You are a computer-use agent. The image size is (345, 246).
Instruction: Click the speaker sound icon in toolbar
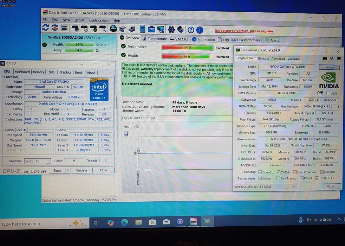tap(180, 30)
